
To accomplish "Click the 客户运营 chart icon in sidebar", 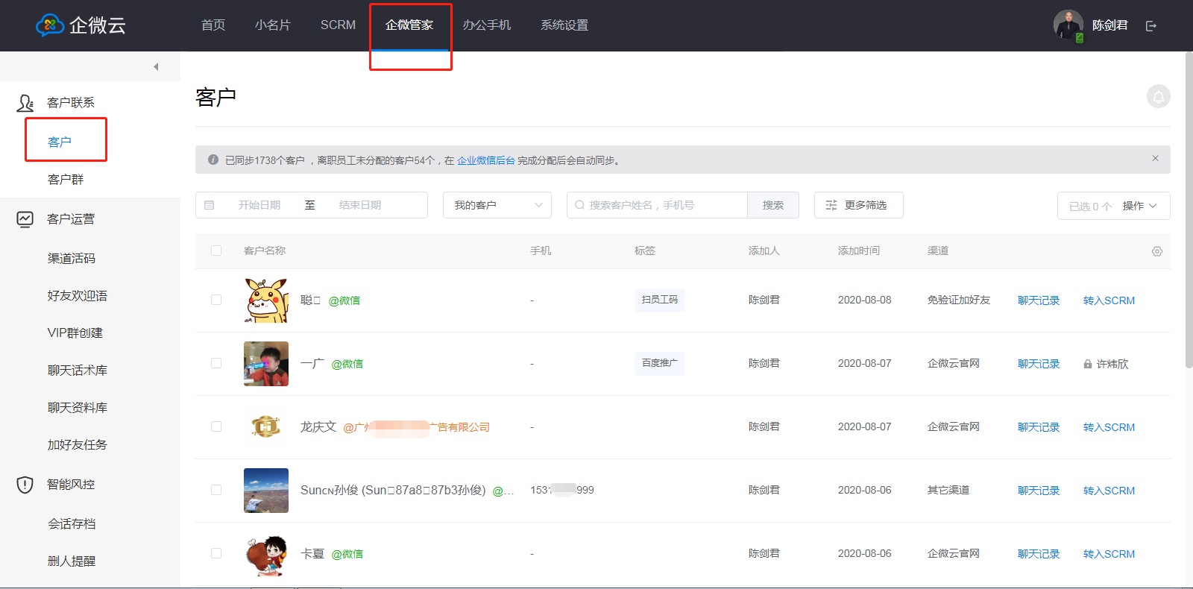I will pos(25,219).
